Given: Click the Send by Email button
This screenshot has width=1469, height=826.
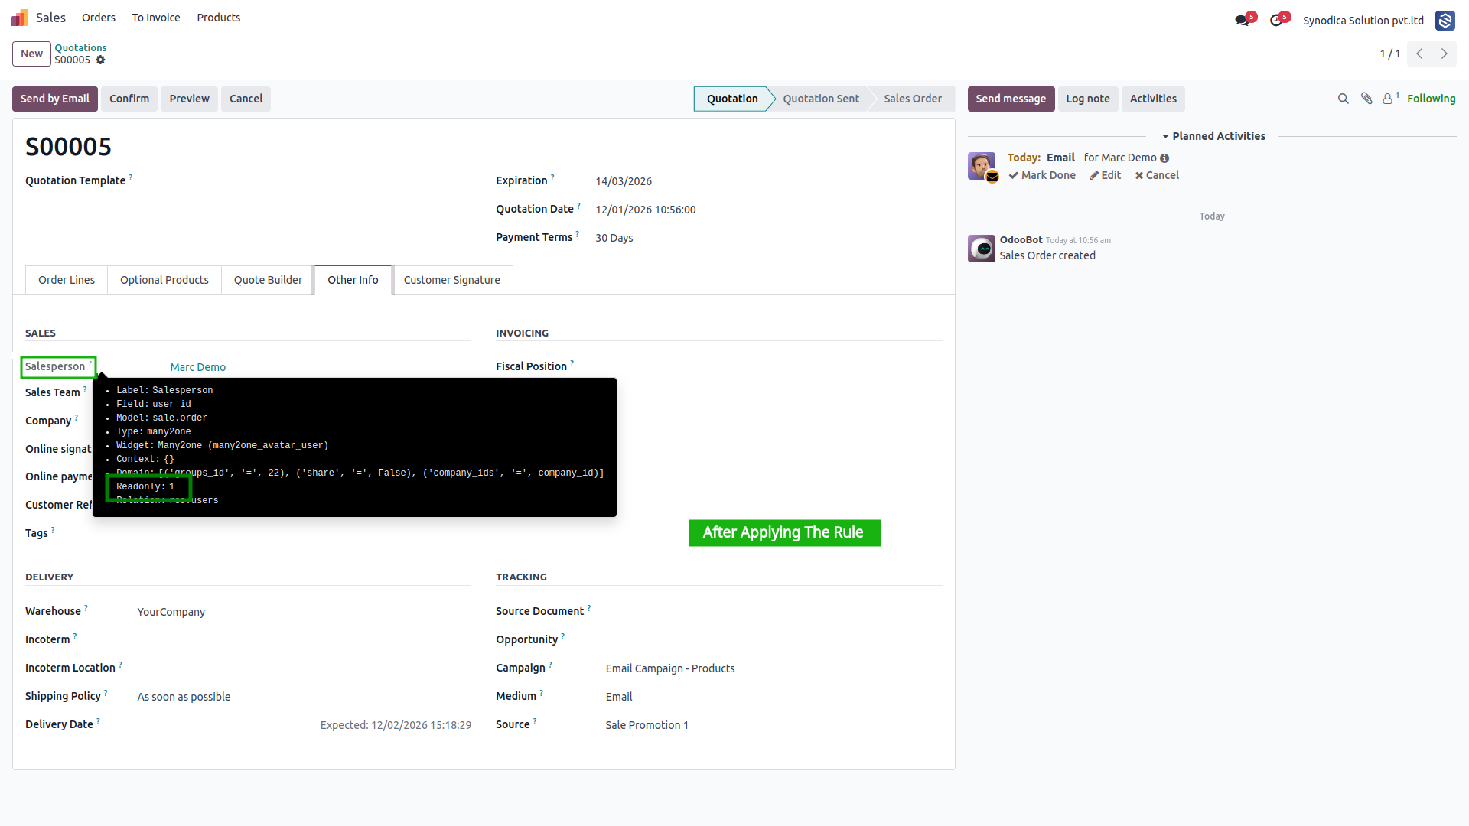Looking at the screenshot, I should click(55, 99).
